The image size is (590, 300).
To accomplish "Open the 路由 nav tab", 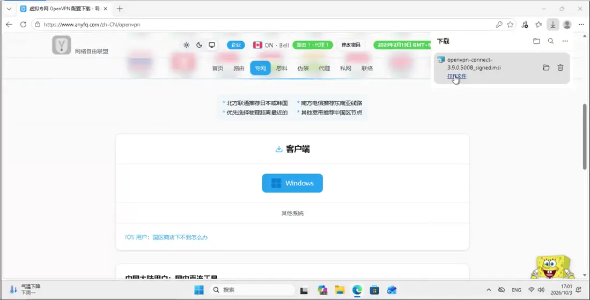I will pyautogui.click(x=239, y=68).
